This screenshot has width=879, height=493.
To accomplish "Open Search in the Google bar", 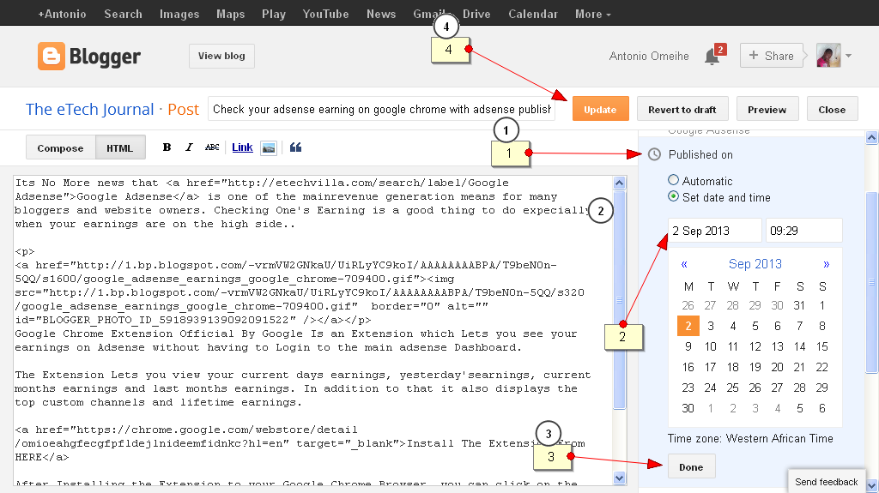I will point(123,14).
